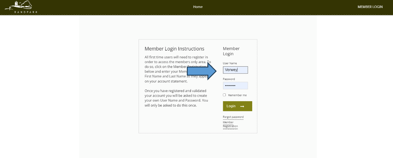Image resolution: width=393 pixels, height=158 pixels.
Task: Focus the masked Password input field
Action: (235, 85)
